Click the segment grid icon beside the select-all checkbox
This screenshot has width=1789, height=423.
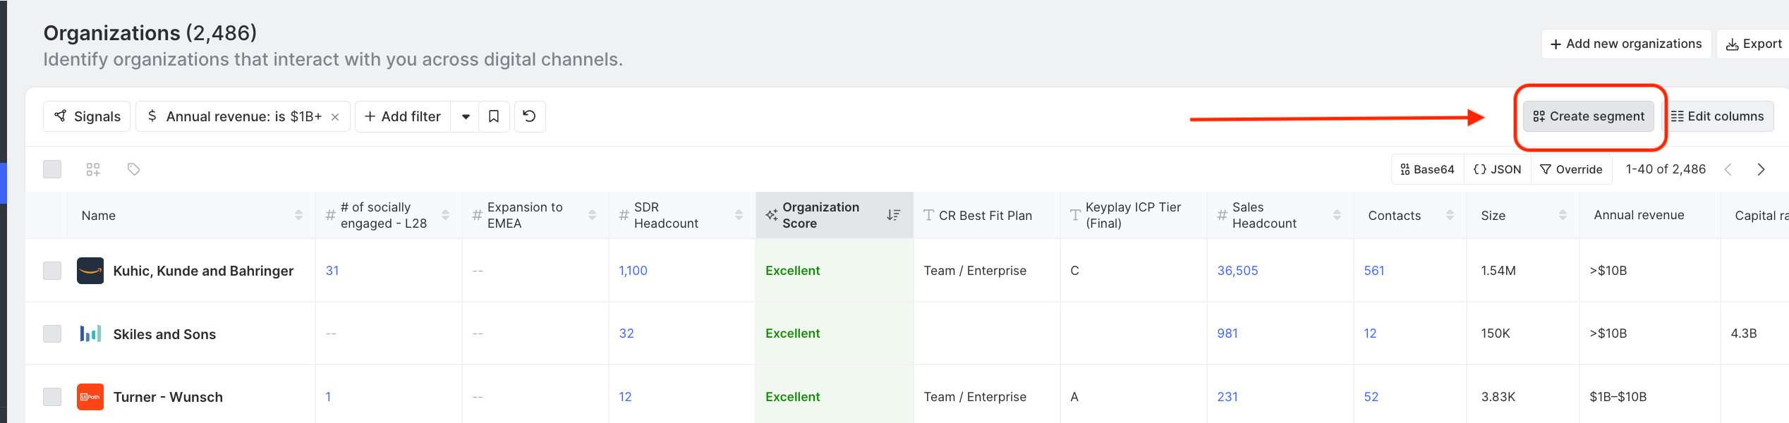[93, 169]
